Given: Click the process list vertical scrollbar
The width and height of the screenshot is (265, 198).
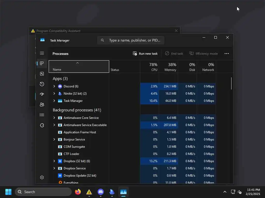Looking at the screenshot, I should 231,83.
